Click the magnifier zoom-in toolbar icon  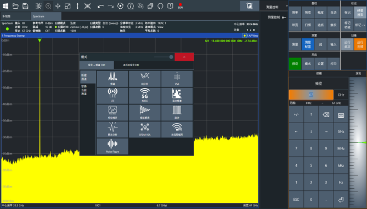tap(48, 6)
